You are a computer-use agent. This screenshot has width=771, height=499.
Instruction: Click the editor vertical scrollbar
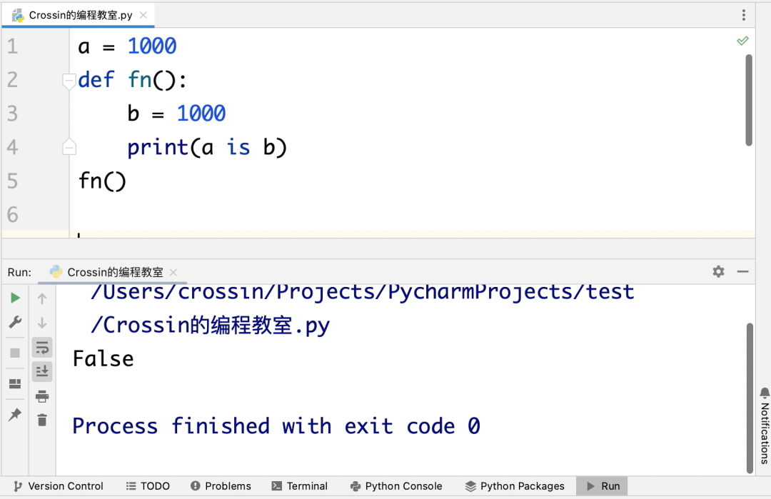(749, 100)
